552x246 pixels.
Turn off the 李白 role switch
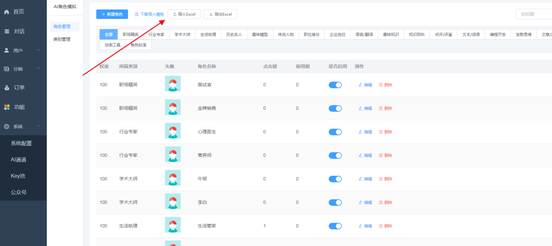[335, 202]
